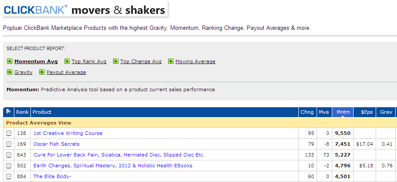The image size is (397, 182).
Task: Click the ClickBank movers & shakers logo
Action: pyautogui.click(x=85, y=10)
